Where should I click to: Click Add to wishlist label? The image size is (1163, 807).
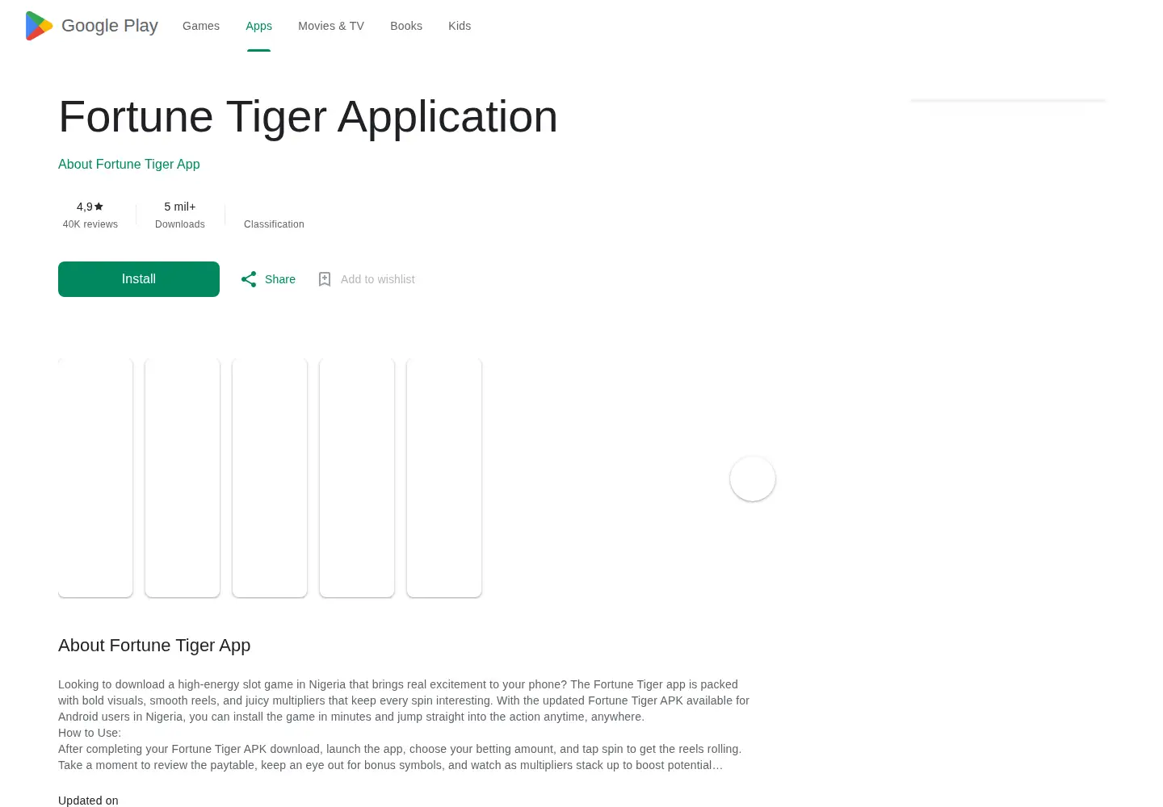point(378,279)
